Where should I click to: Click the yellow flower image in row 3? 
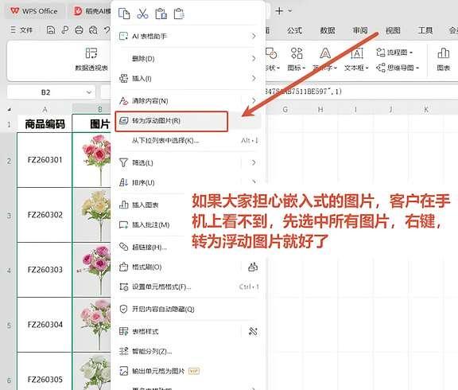click(96, 215)
